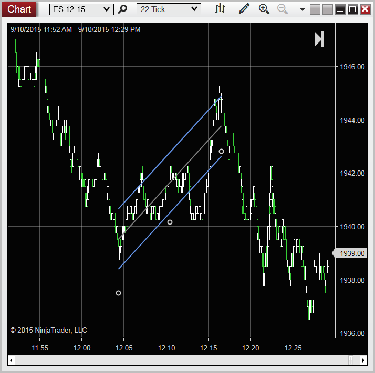Click the second gray link square
Viewport: 375px width, 373px height.
(328, 9)
